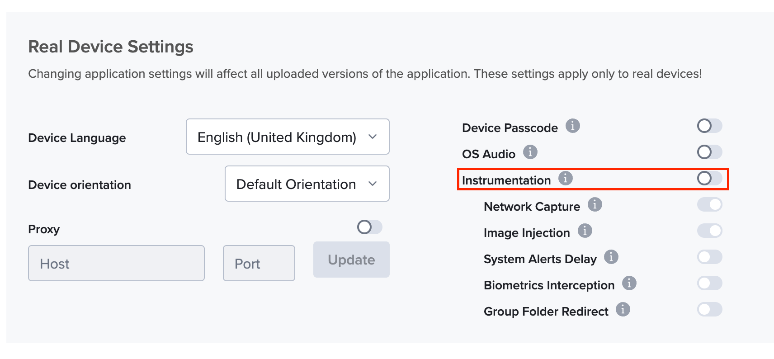Click the Network Capture info icon
Screen dimensions: 774x359
(x=595, y=204)
